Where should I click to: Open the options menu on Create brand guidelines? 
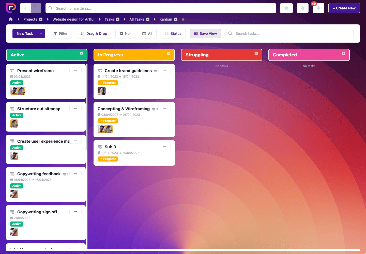[164, 70]
